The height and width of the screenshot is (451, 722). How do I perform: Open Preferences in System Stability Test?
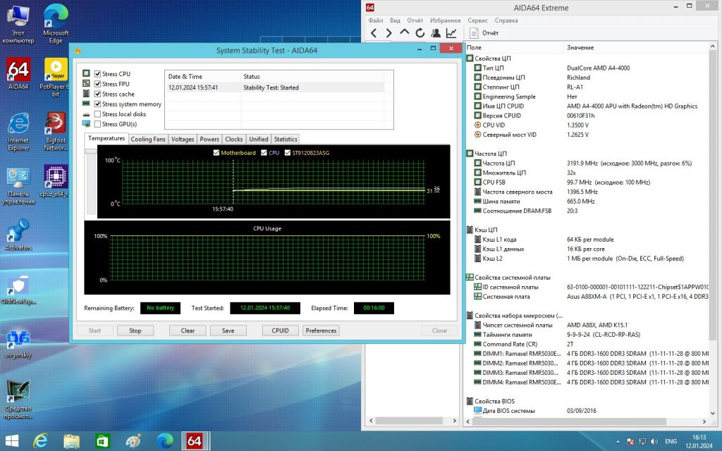pos(321,330)
